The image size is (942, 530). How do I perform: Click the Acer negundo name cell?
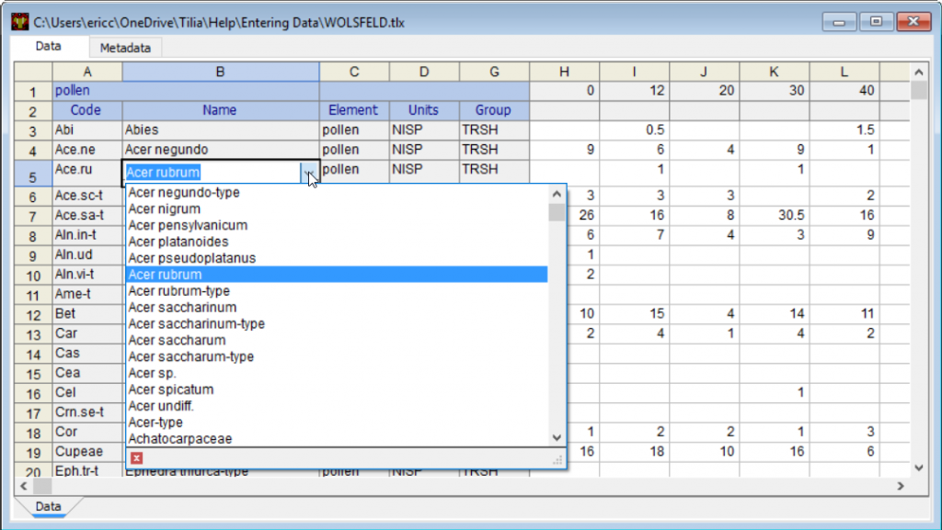221,150
